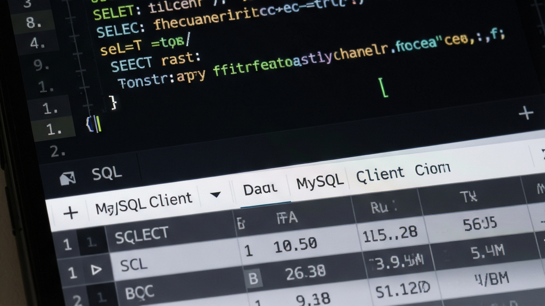The width and height of the screenshot is (545, 306).
Task: Click line number 9. in the editor gutter
Action: coord(42,65)
